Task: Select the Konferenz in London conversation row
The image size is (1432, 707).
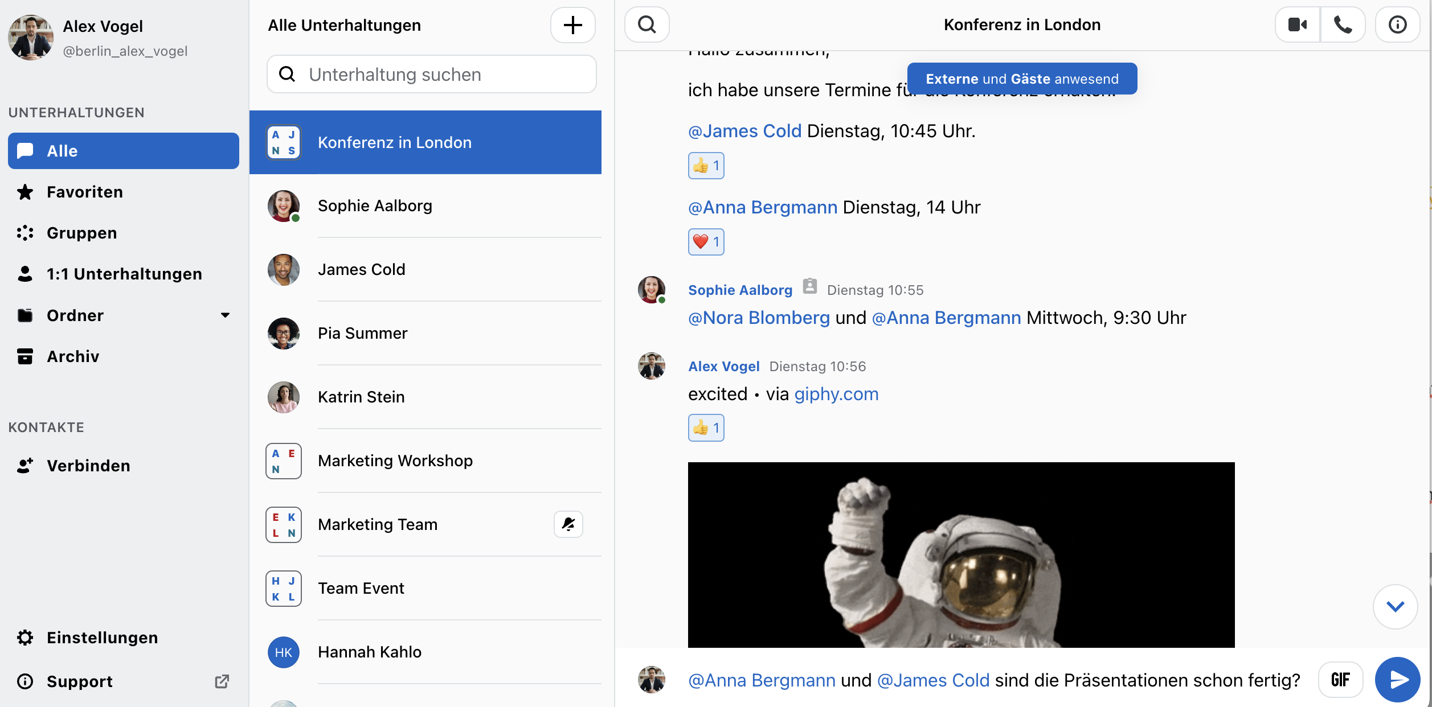Action: tap(425, 142)
